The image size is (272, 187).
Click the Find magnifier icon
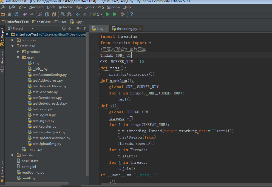(x=63, y=14)
